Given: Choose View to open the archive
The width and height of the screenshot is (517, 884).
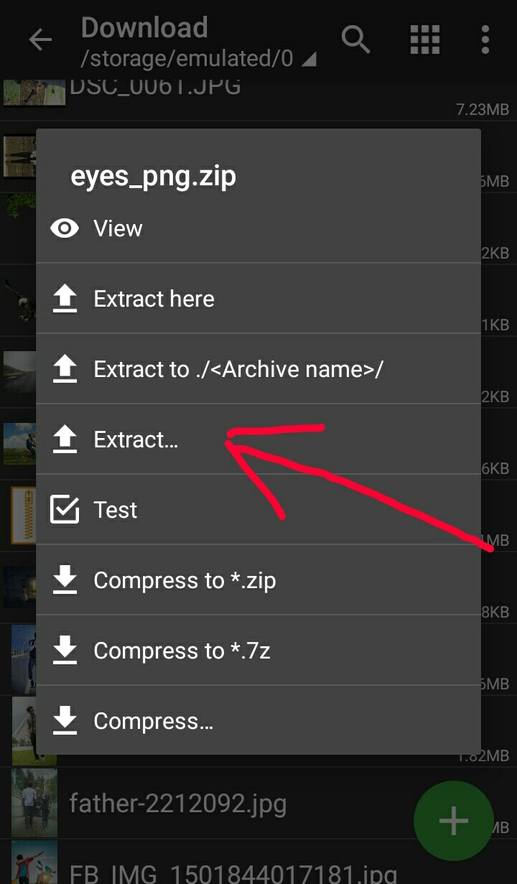Looking at the screenshot, I should [x=117, y=228].
